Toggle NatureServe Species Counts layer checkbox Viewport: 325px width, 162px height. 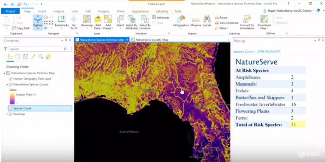tap(11, 84)
